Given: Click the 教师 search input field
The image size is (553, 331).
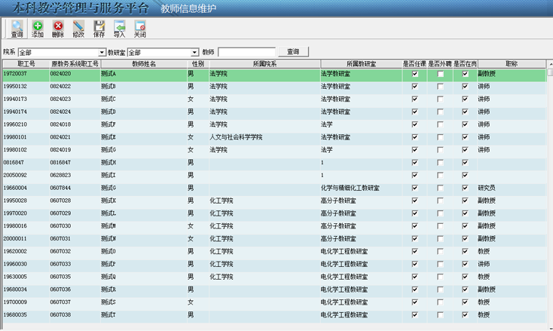Looking at the screenshot, I should pyautogui.click(x=246, y=53).
